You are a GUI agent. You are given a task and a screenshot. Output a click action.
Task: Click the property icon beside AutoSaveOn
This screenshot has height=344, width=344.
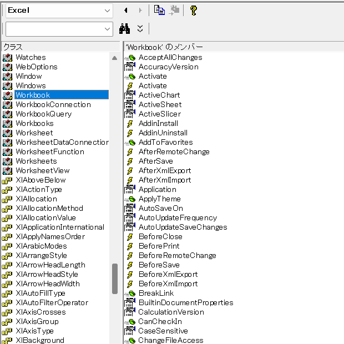point(130,209)
